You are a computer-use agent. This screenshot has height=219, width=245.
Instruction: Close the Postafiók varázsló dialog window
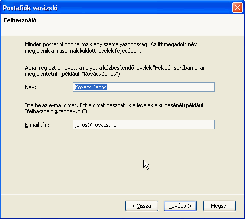237,8
